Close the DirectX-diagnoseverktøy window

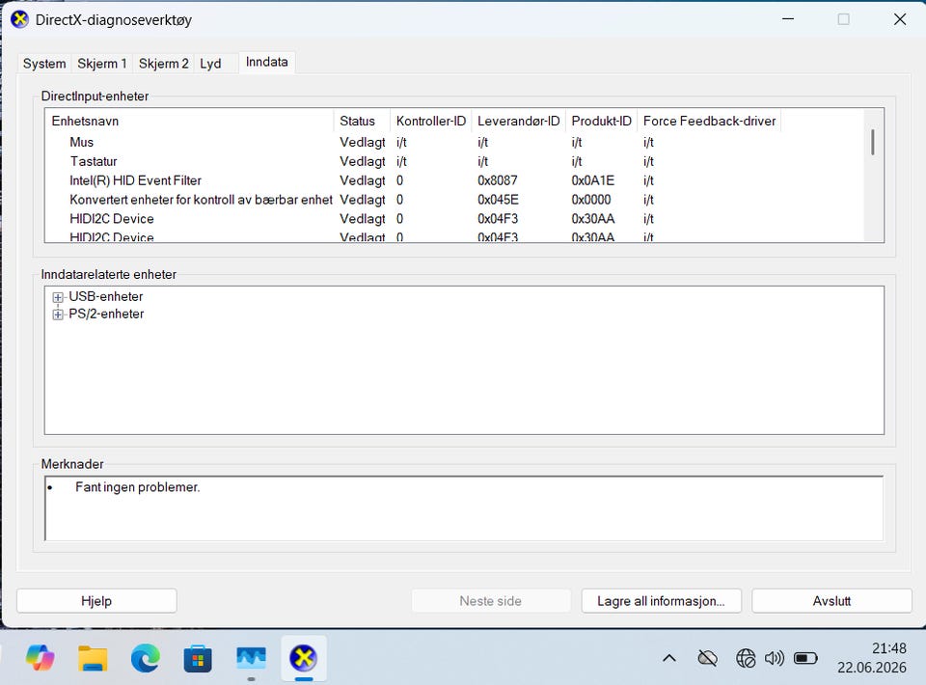tap(899, 19)
